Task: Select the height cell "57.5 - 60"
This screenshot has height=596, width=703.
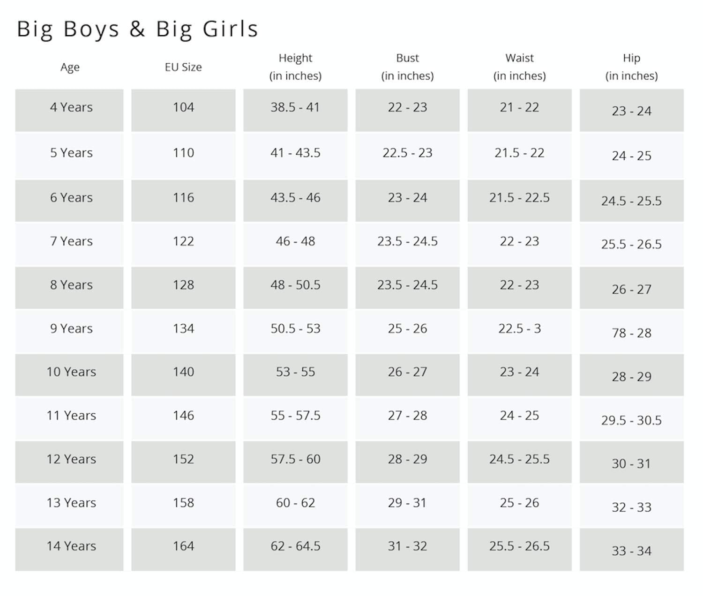Action: (x=295, y=459)
